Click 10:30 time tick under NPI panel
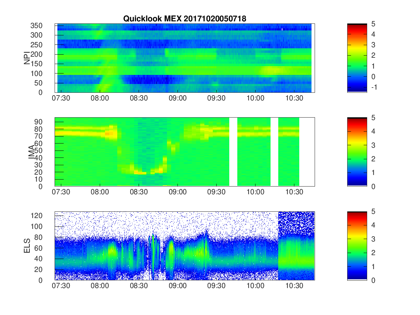 pyautogui.click(x=294, y=98)
